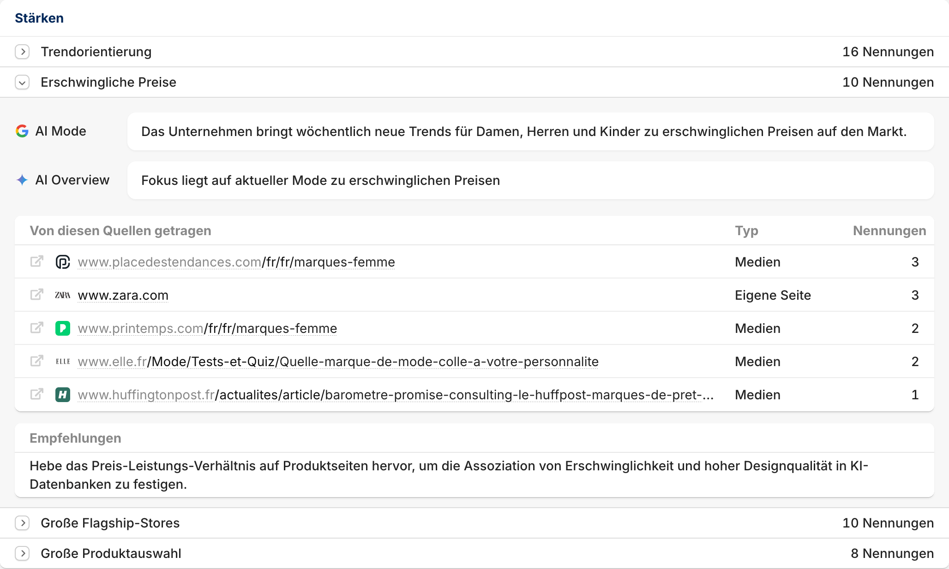
Task: Click mention count 1 in huffingtonpost row
Action: [x=915, y=395]
